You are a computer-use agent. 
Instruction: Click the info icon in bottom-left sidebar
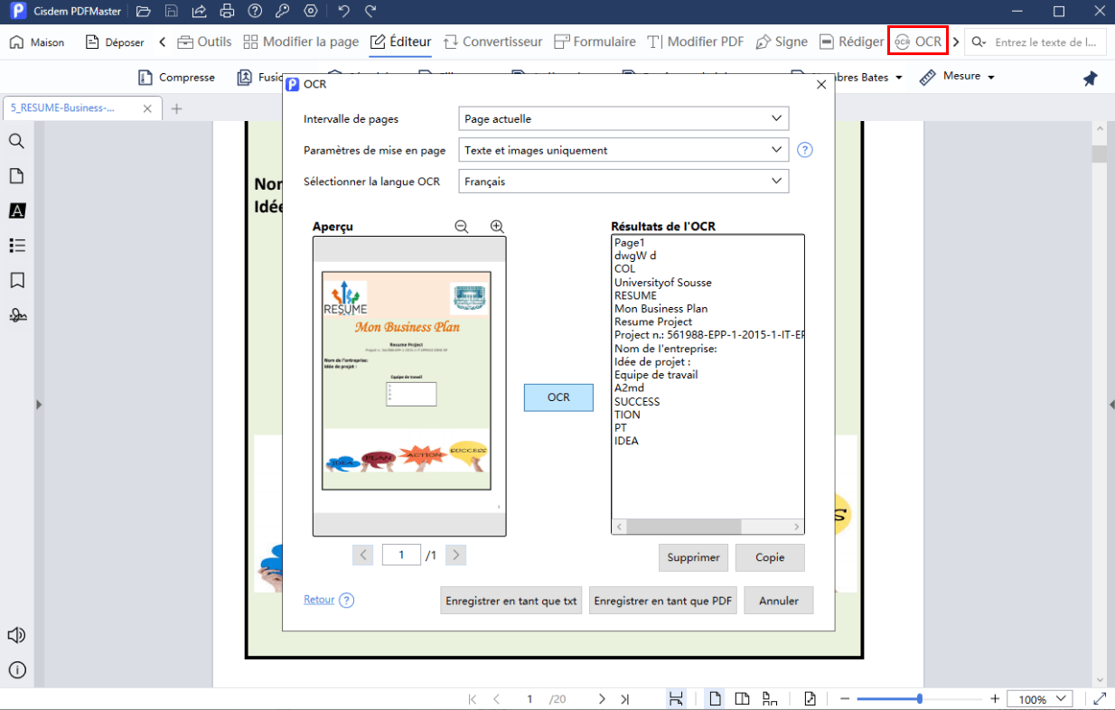click(16, 669)
